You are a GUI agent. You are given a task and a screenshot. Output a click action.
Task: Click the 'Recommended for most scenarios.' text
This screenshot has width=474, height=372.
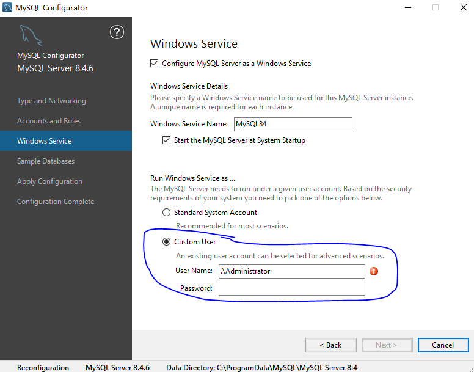[232, 226]
